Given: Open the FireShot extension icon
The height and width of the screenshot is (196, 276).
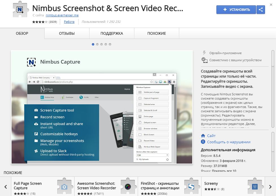Looking at the screenshot, I should click(191, 186).
